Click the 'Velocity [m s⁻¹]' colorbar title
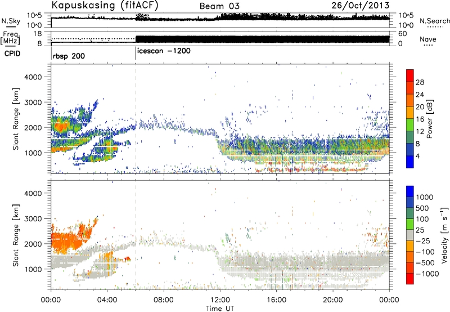The image size is (450, 312). click(x=444, y=235)
